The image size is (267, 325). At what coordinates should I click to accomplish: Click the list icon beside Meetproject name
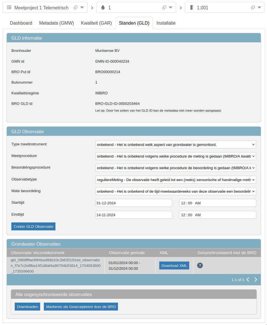point(9,8)
